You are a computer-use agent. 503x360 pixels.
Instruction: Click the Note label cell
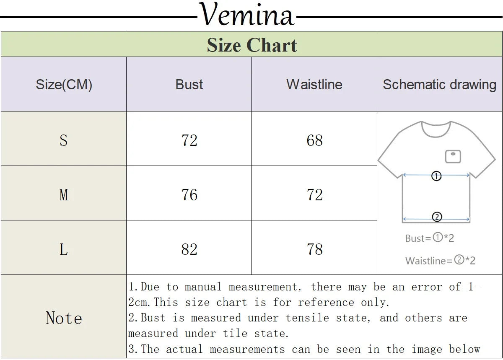pyautogui.click(x=64, y=317)
